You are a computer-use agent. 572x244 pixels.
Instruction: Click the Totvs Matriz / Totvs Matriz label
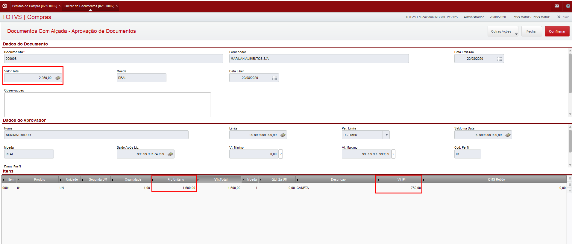(x=531, y=17)
